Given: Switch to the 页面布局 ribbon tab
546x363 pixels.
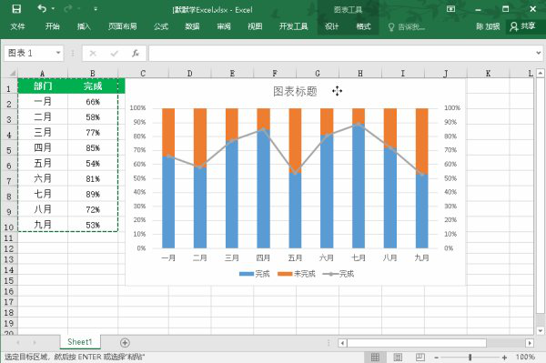Looking at the screenshot, I should 122,26.
